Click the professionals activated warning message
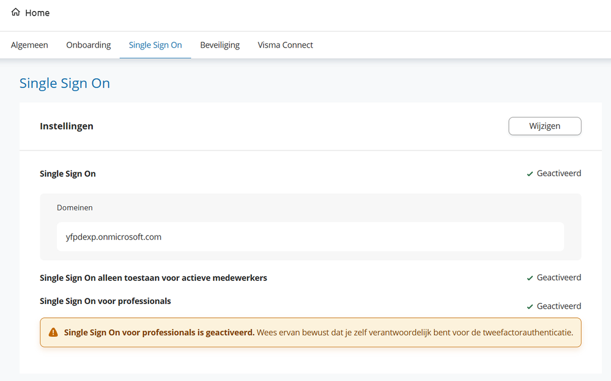611x381 pixels. [318, 333]
